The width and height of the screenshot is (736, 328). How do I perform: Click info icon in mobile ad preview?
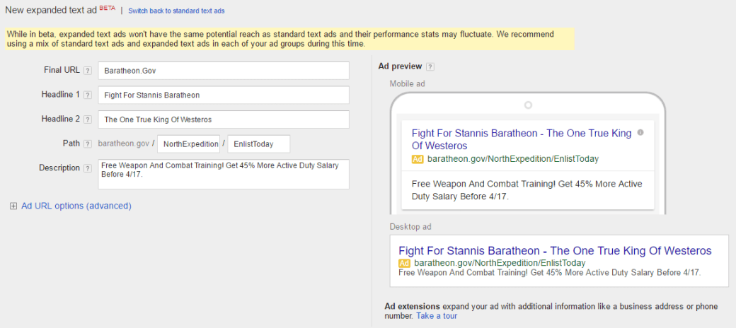pos(640,133)
